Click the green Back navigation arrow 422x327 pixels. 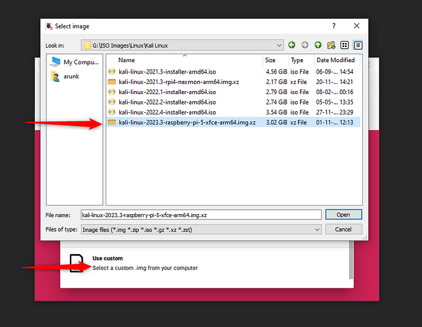[292, 45]
